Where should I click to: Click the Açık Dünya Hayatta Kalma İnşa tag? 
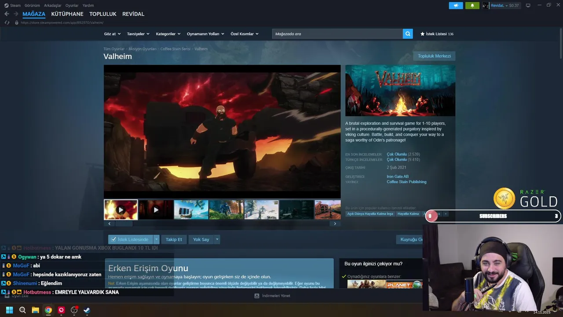370,214
